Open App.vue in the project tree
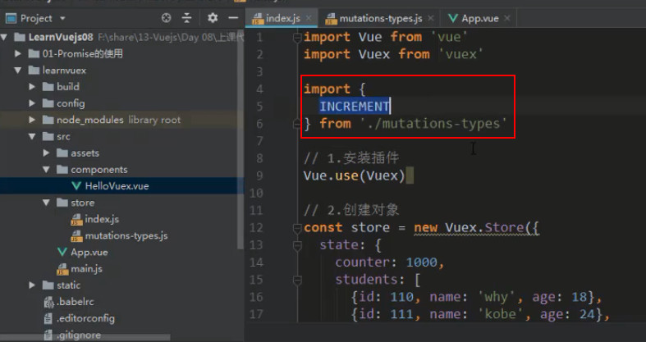The width and height of the screenshot is (646, 342). coord(89,253)
